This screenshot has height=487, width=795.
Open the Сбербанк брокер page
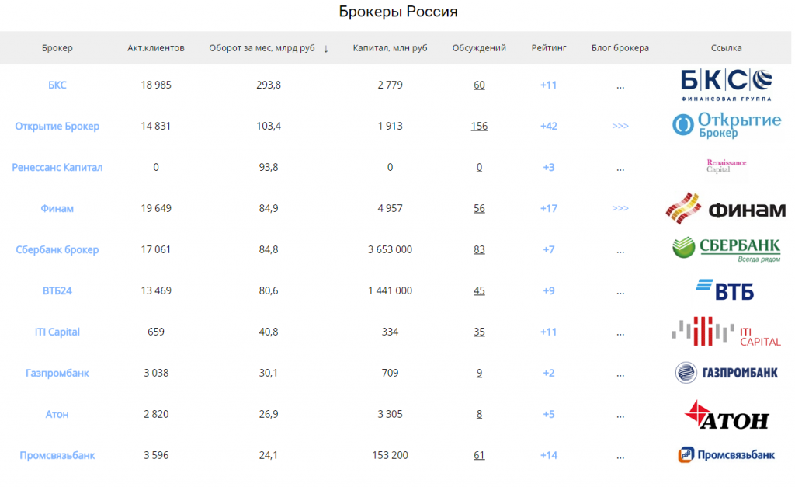click(57, 249)
